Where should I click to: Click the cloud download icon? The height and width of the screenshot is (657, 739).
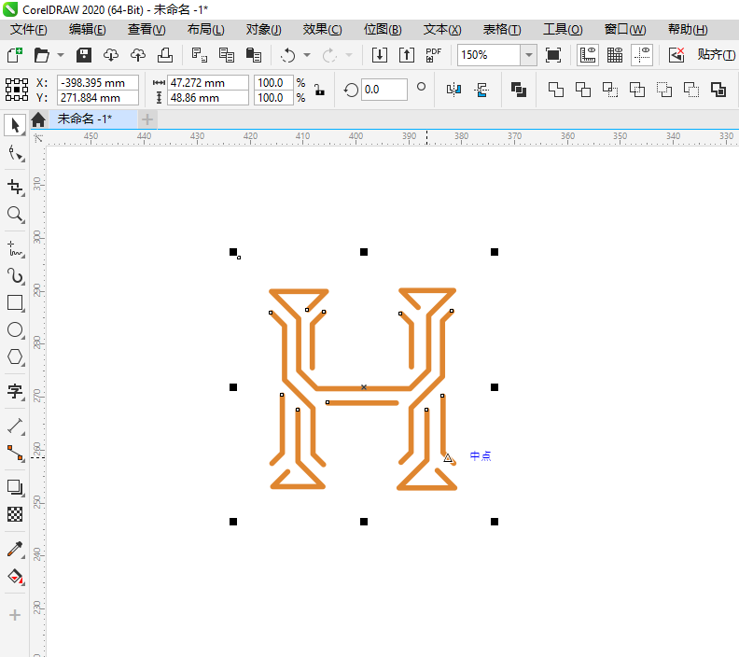coord(111,55)
